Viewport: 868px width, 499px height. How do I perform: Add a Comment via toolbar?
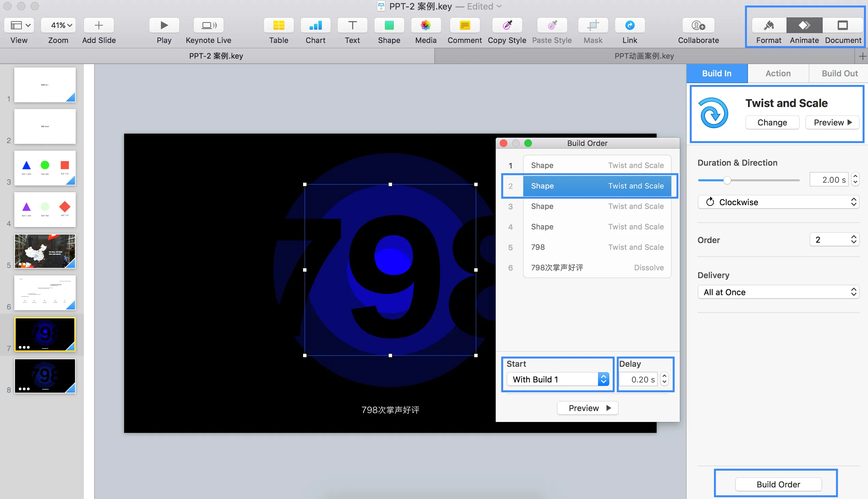(x=464, y=25)
